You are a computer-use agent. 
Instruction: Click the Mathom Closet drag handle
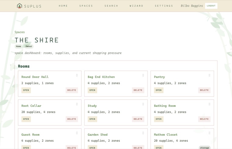tap(209, 133)
